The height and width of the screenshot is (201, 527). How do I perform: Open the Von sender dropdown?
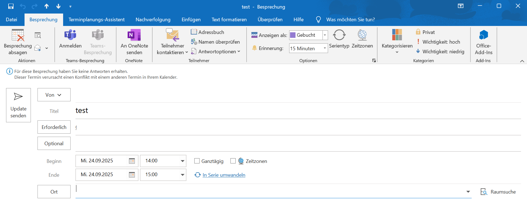click(x=54, y=95)
